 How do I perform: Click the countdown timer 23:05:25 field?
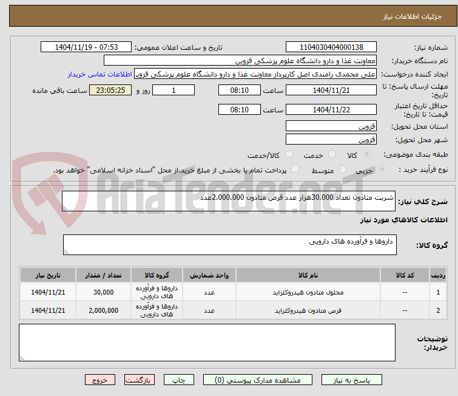coord(110,90)
